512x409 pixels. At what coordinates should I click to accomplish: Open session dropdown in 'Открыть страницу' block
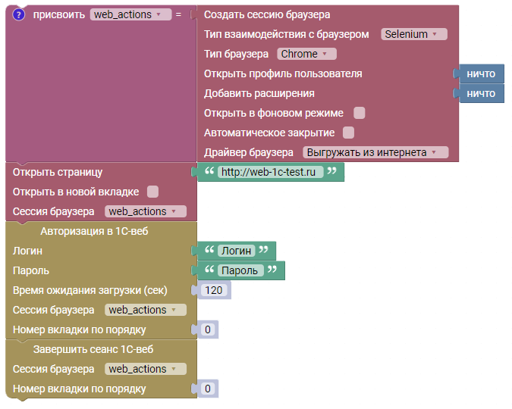coord(145,211)
